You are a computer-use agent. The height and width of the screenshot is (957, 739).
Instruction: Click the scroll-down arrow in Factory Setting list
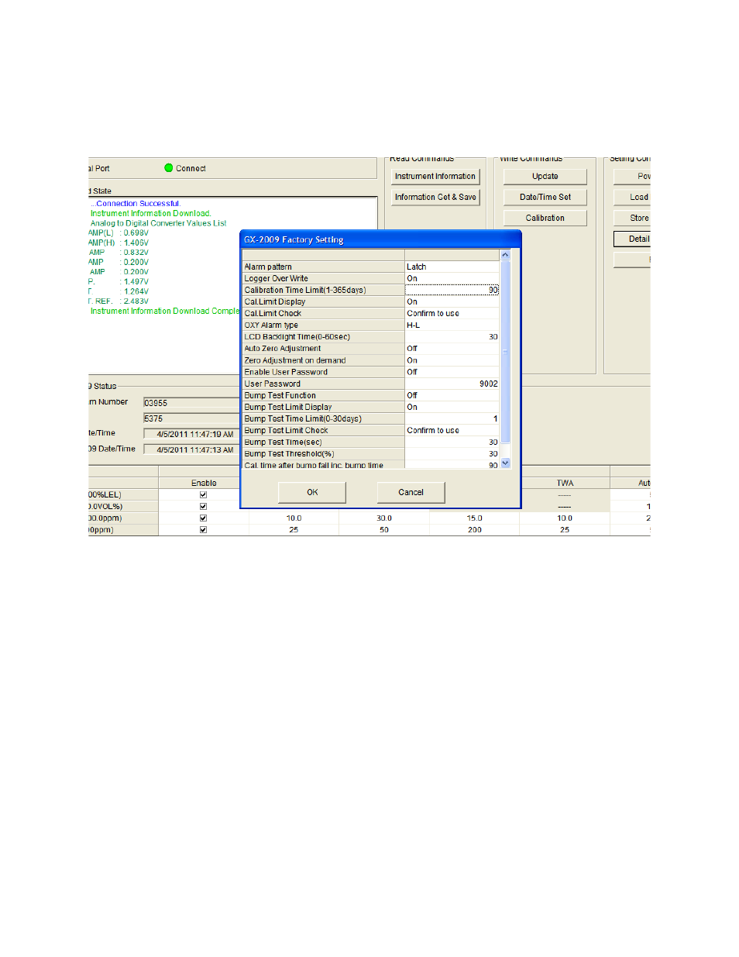point(506,463)
